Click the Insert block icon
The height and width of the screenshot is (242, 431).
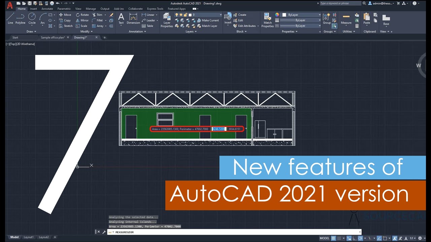point(228,18)
